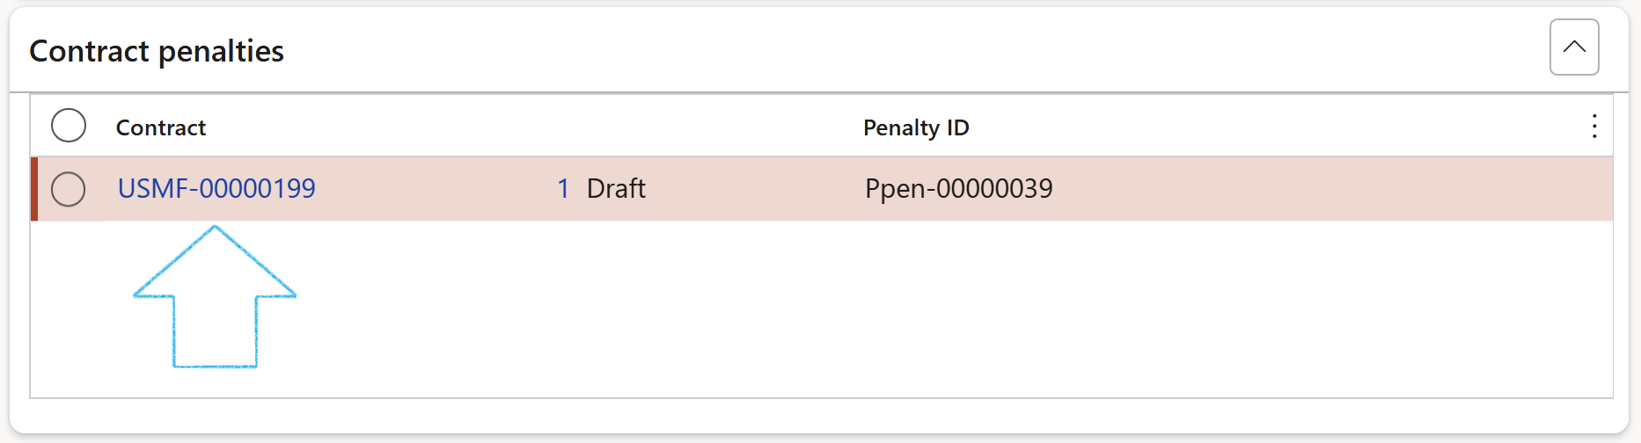Click the blue version number 1 link
This screenshot has height=443, width=1641.
coord(563,189)
